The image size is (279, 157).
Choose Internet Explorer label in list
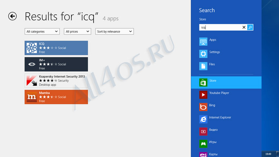[x=220, y=117]
